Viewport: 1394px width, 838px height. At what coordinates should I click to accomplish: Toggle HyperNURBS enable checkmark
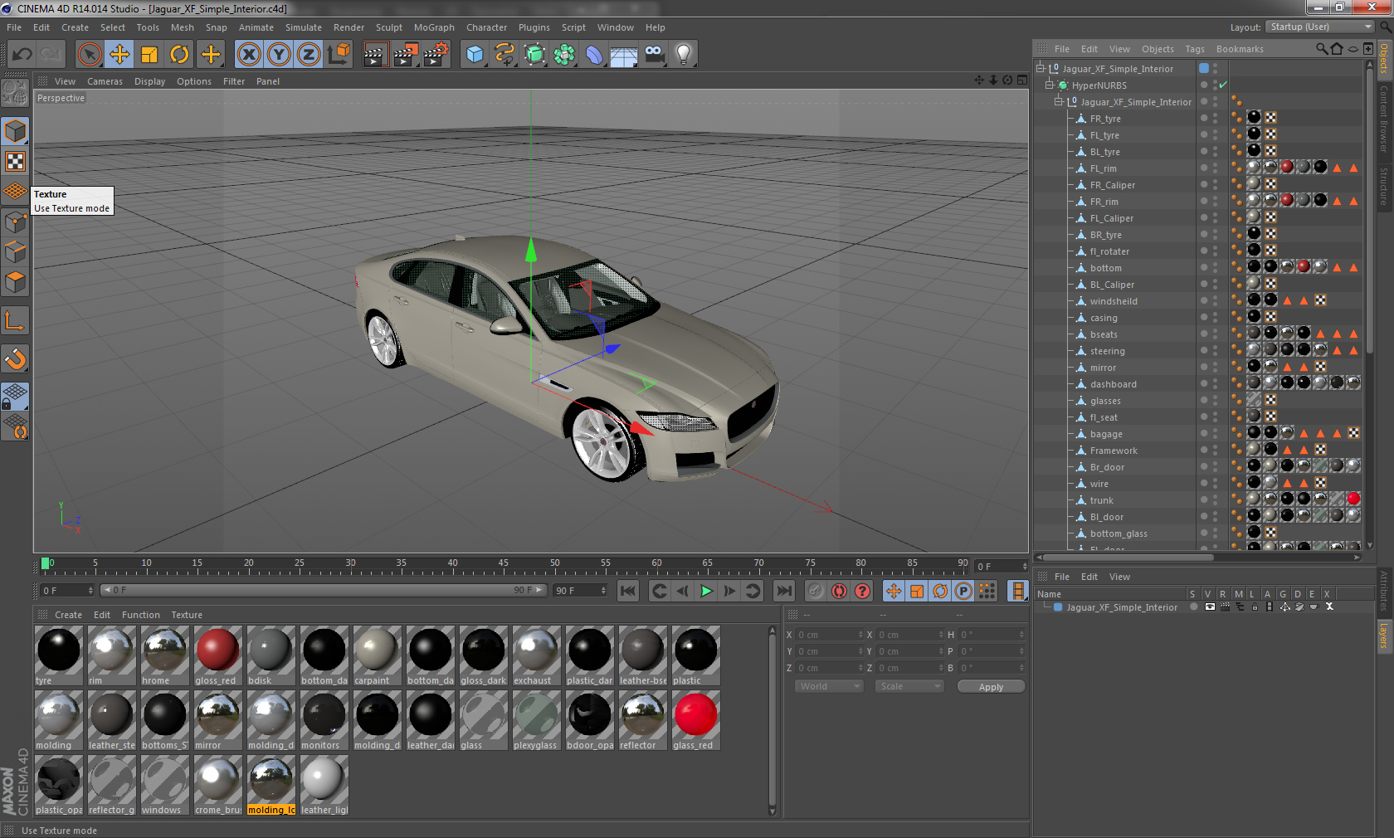[1223, 85]
